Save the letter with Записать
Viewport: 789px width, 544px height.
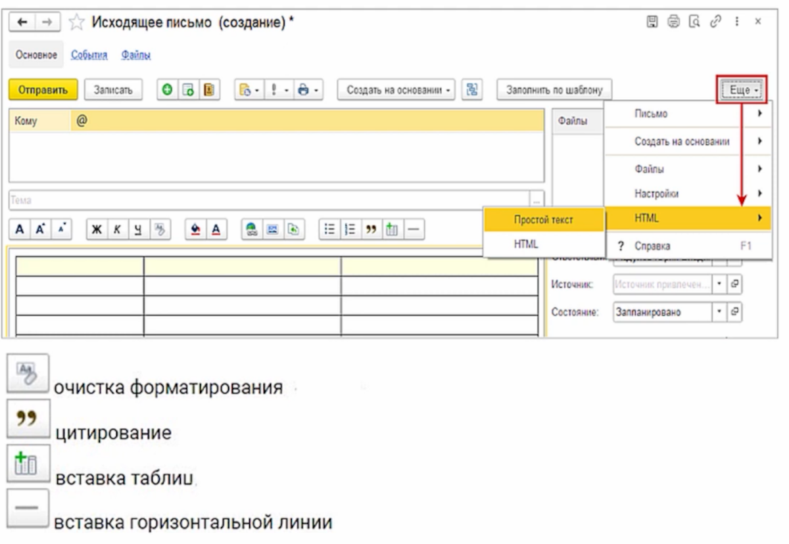click(x=113, y=90)
